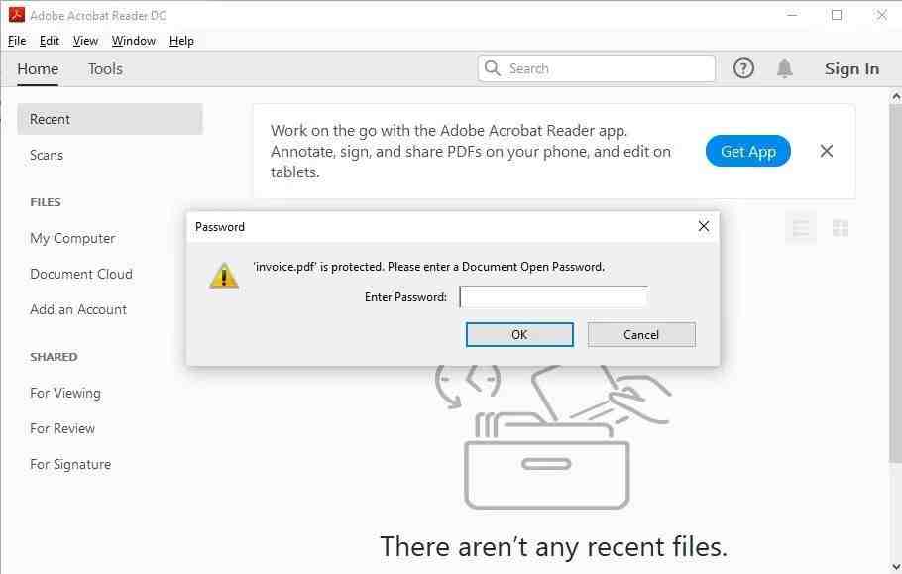
Task: Close the Password dialog with X
Action: [703, 226]
